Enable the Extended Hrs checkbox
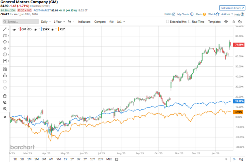 (x=168, y=22)
